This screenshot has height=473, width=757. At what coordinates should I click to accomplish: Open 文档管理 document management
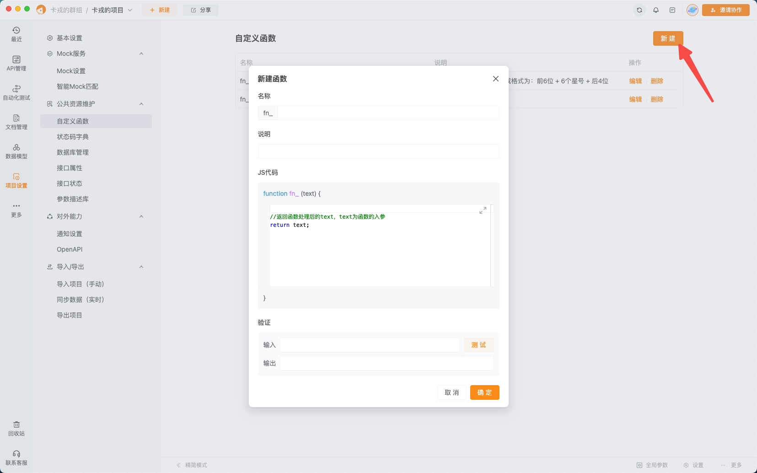click(16, 122)
